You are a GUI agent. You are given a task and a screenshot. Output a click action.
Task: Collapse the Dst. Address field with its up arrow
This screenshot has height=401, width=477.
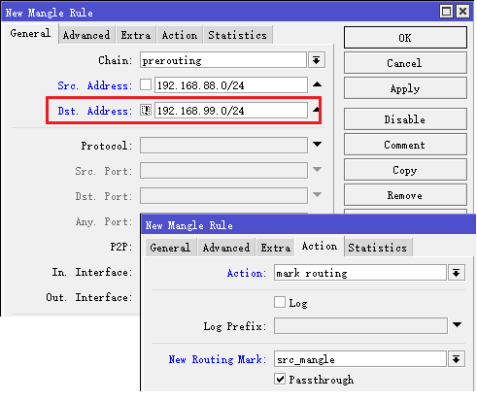click(x=317, y=110)
